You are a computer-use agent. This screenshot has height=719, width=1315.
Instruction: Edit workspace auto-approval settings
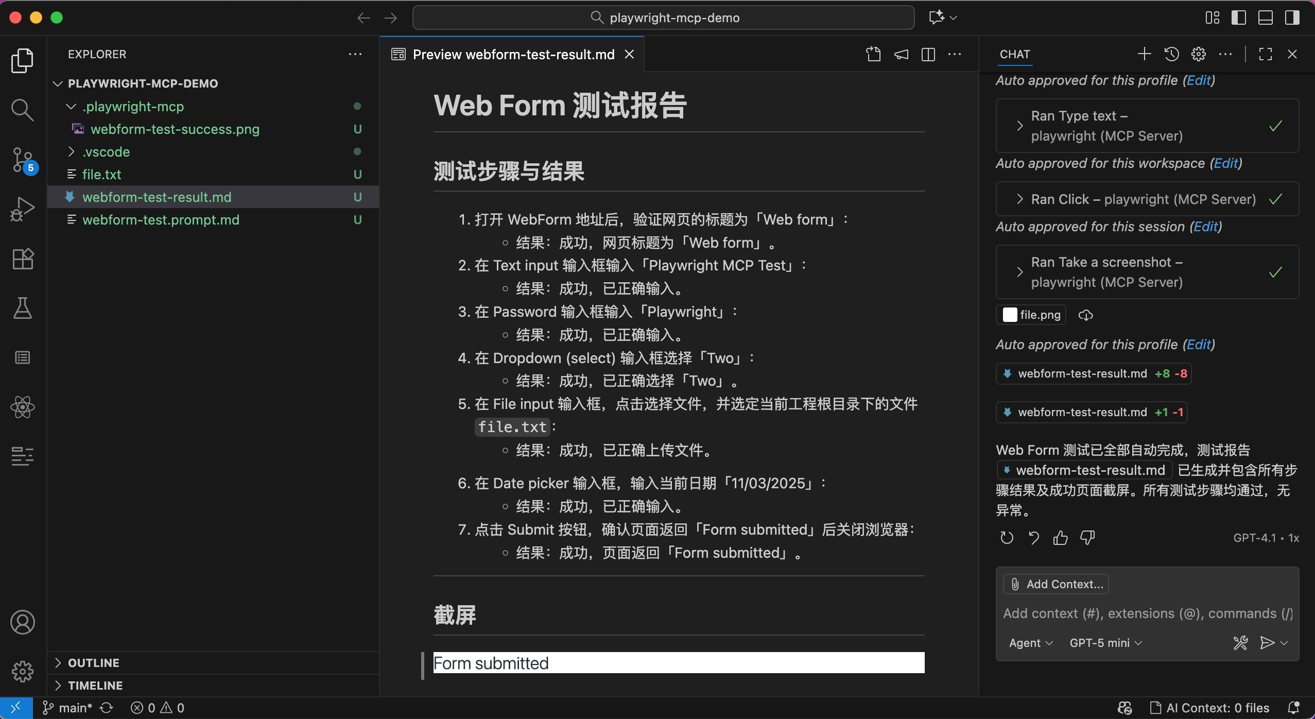click(1227, 163)
